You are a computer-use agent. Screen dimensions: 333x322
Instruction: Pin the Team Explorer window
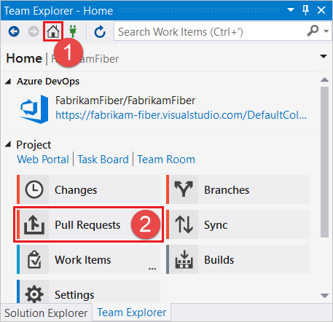305,10
